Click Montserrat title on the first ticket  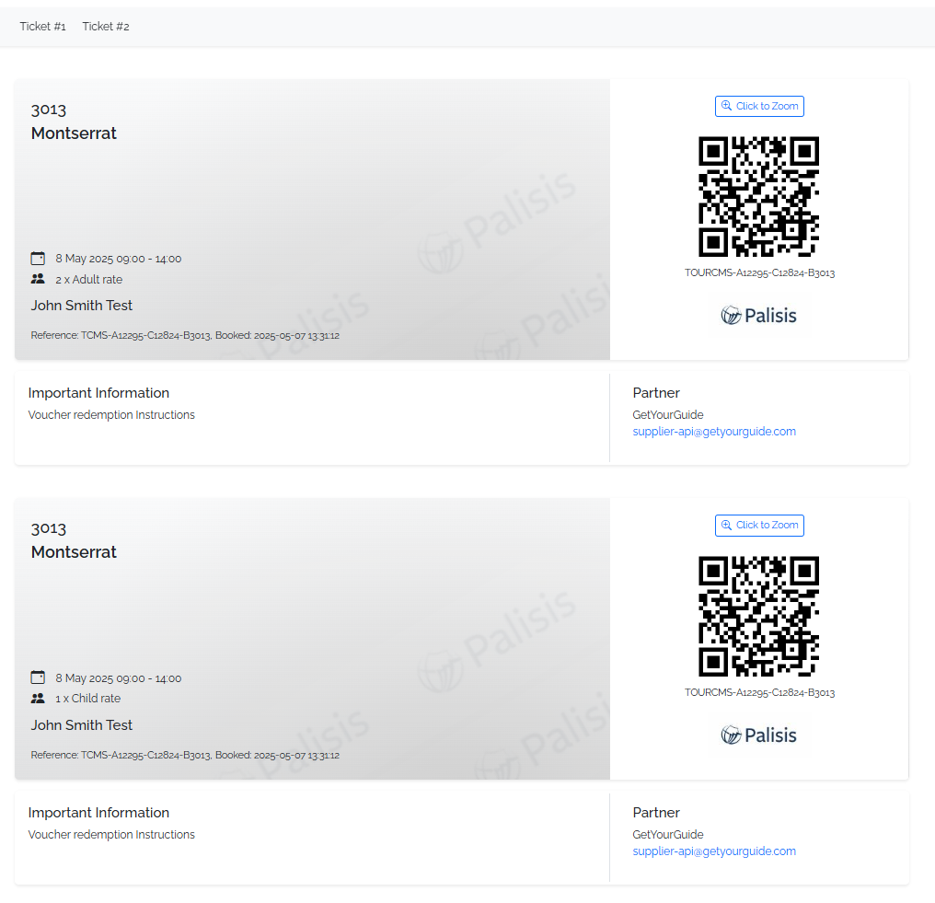74,133
